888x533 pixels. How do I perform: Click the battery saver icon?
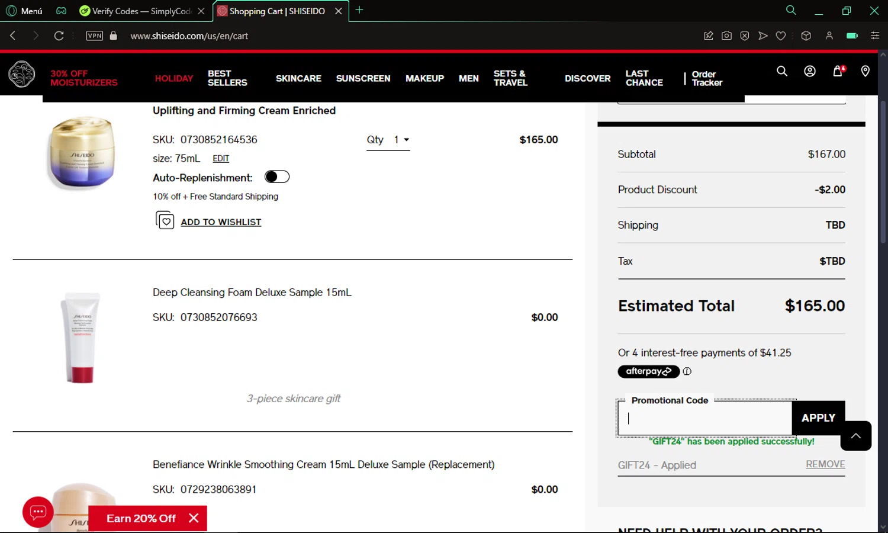coord(852,36)
